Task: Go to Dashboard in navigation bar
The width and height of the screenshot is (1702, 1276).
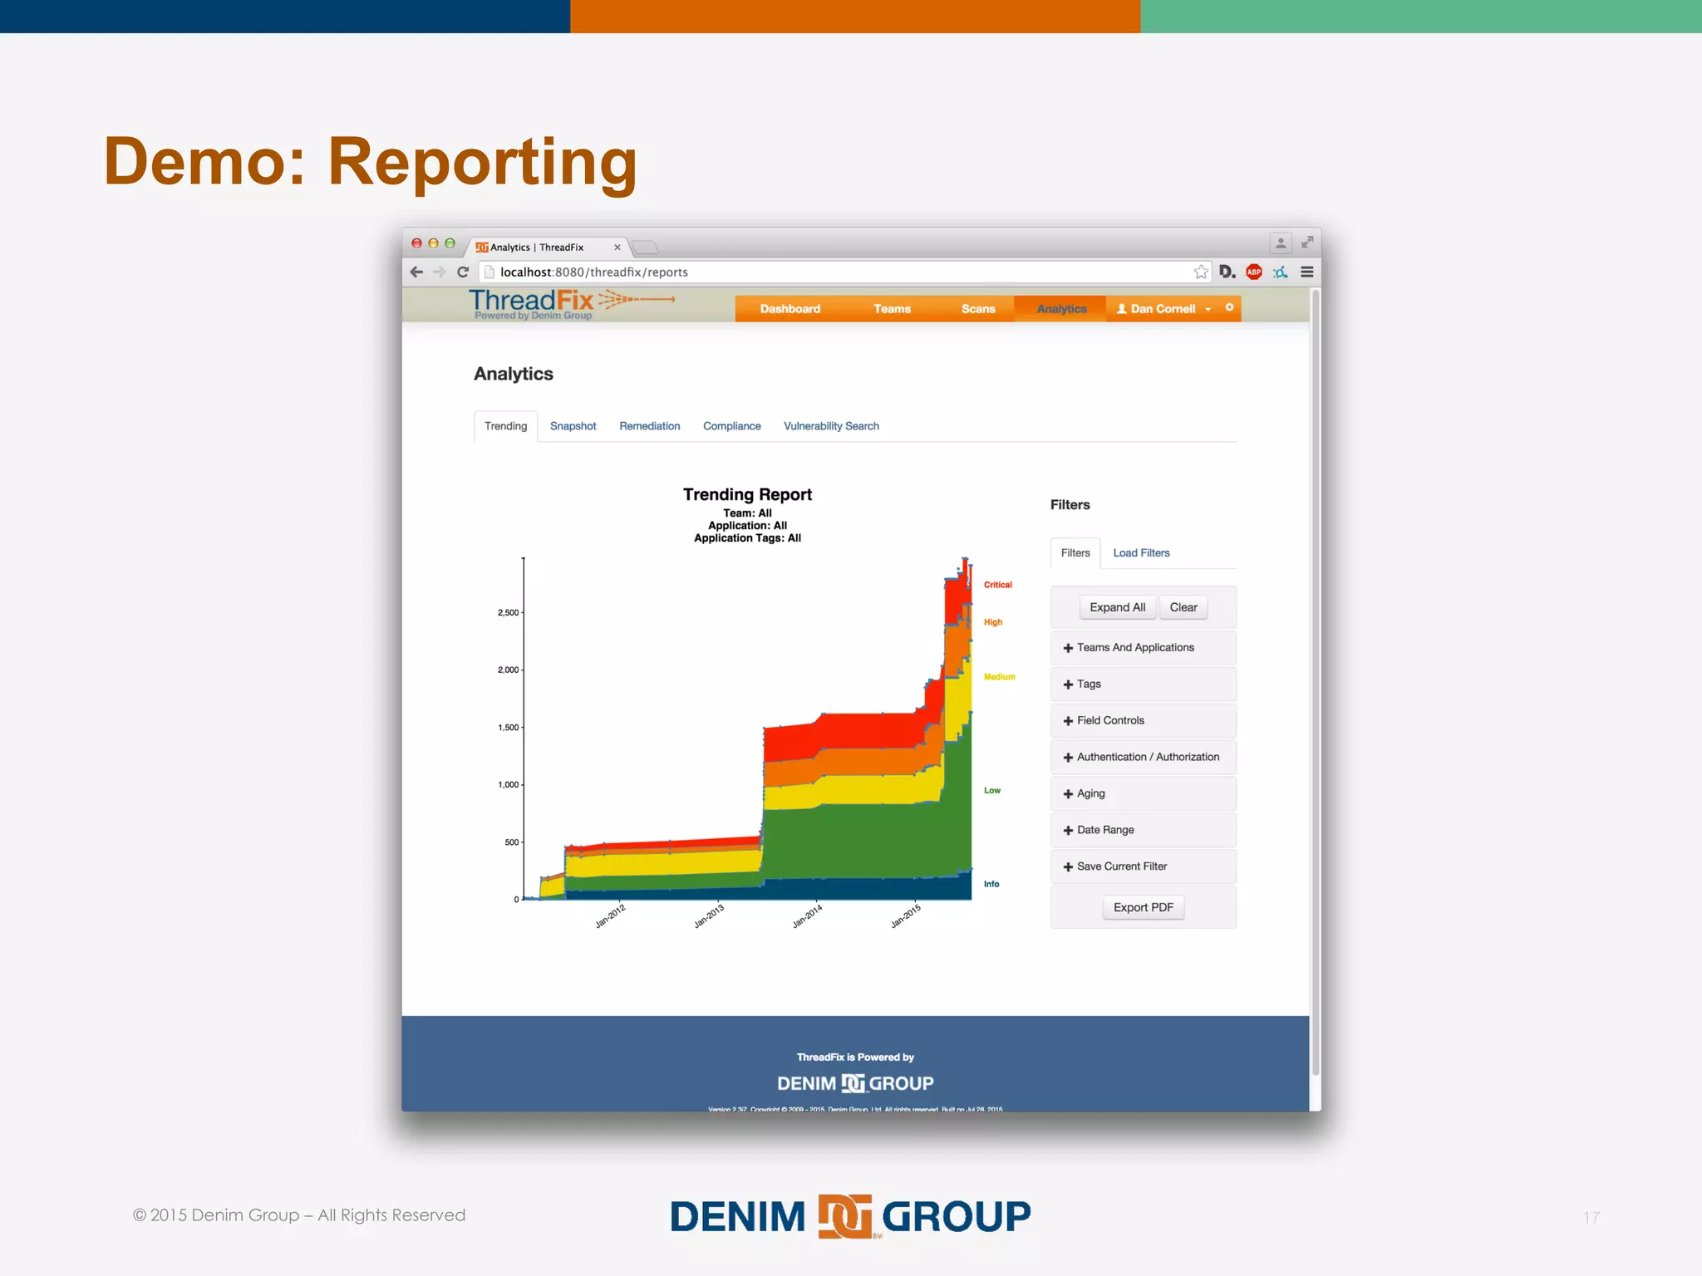Action: pos(790,308)
